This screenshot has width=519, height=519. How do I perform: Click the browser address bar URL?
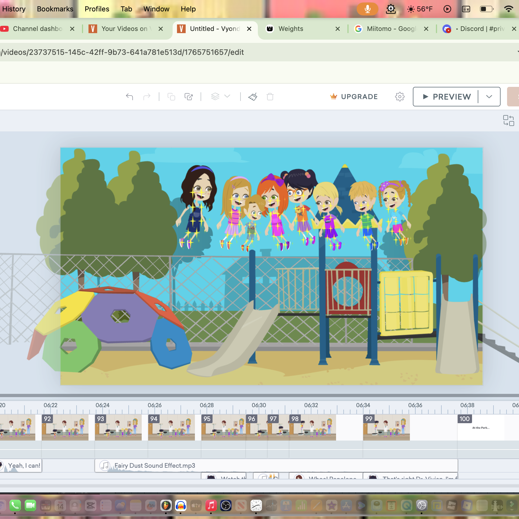(x=122, y=52)
